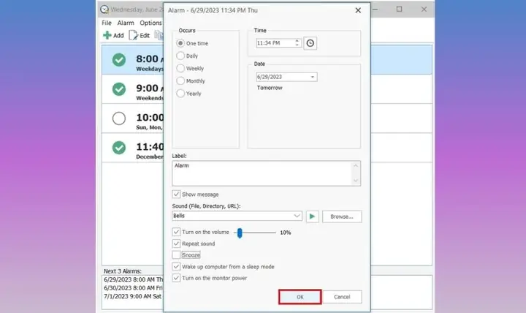Toggle the Turn on the volume checkbox
Image resolution: width=526 pixels, height=313 pixels.
[x=176, y=232]
